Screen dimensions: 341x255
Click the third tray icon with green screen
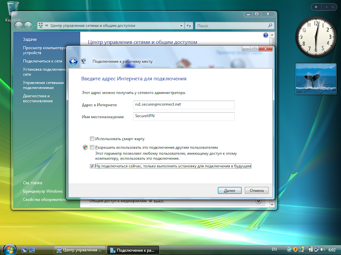tap(302, 250)
